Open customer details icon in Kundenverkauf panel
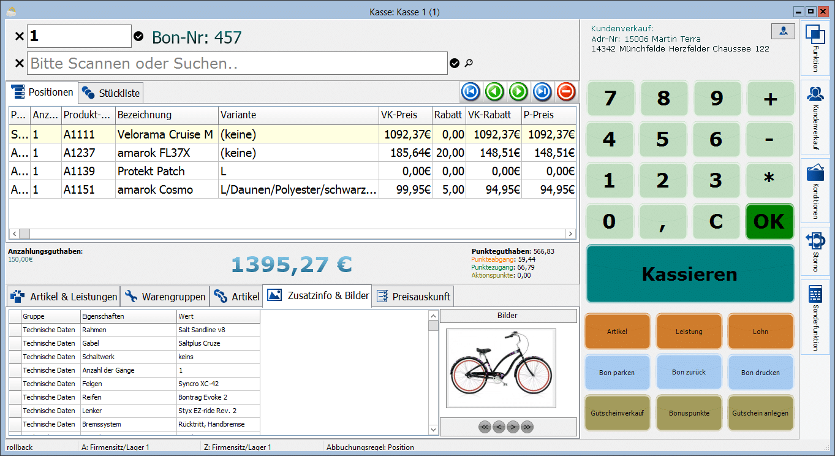This screenshot has height=456, width=835. click(783, 31)
